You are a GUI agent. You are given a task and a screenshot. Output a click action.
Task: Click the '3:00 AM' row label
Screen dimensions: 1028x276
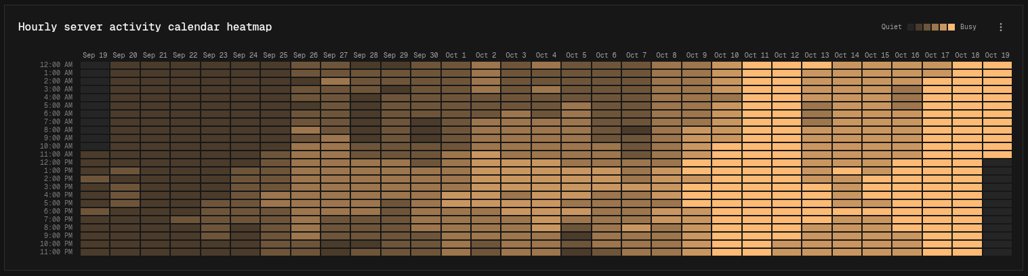tap(58, 90)
